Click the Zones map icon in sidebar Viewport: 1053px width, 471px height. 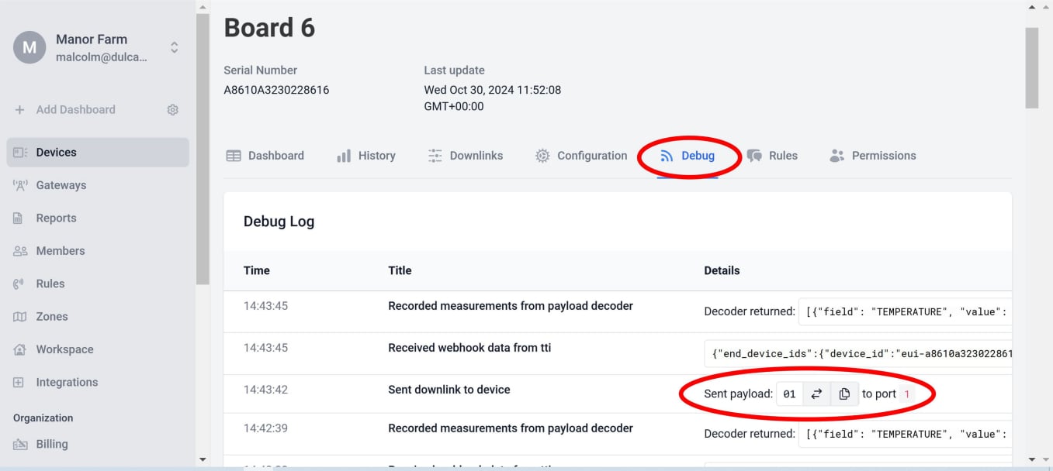[20, 317]
